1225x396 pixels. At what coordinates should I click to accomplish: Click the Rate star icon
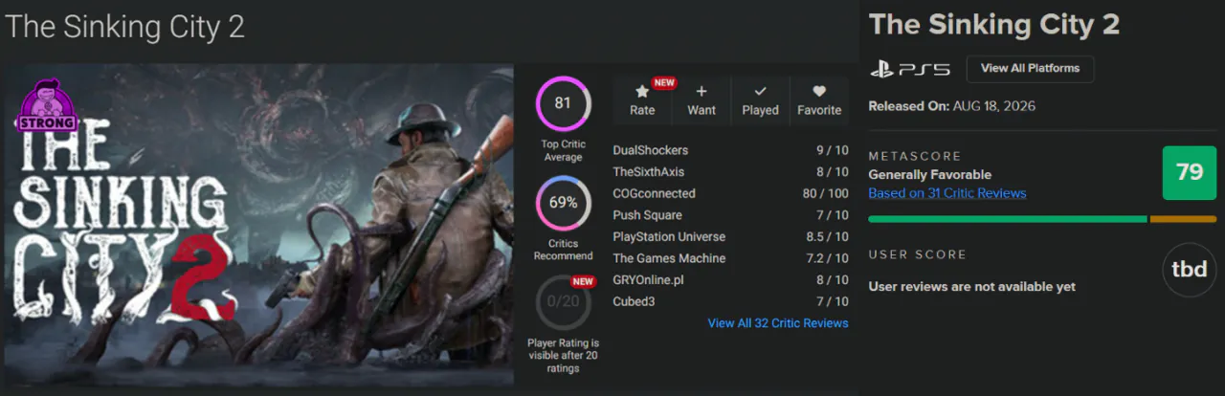(642, 92)
